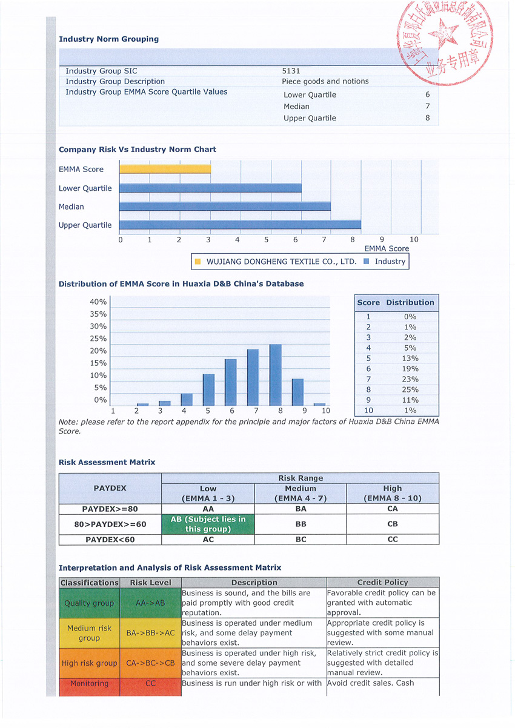The width and height of the screenshot is (515, 728).
Task: Select the "High (EMMA 8 - 10)" column header
Action: [393, 493]
